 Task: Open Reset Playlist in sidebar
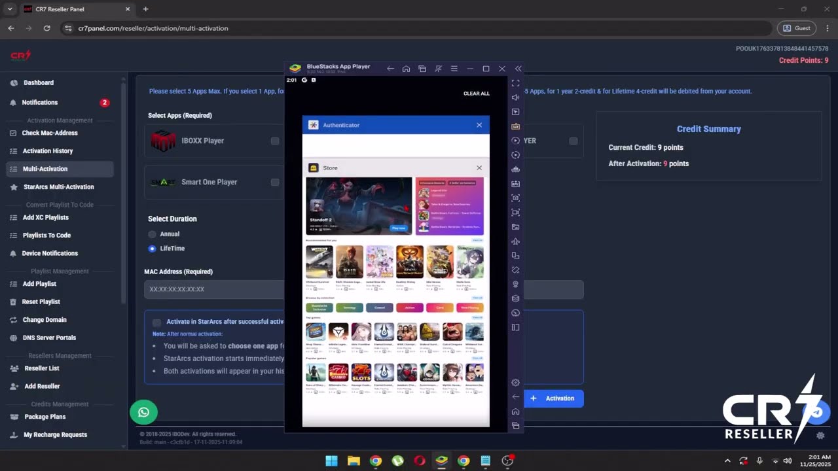(x=41, y=302)
